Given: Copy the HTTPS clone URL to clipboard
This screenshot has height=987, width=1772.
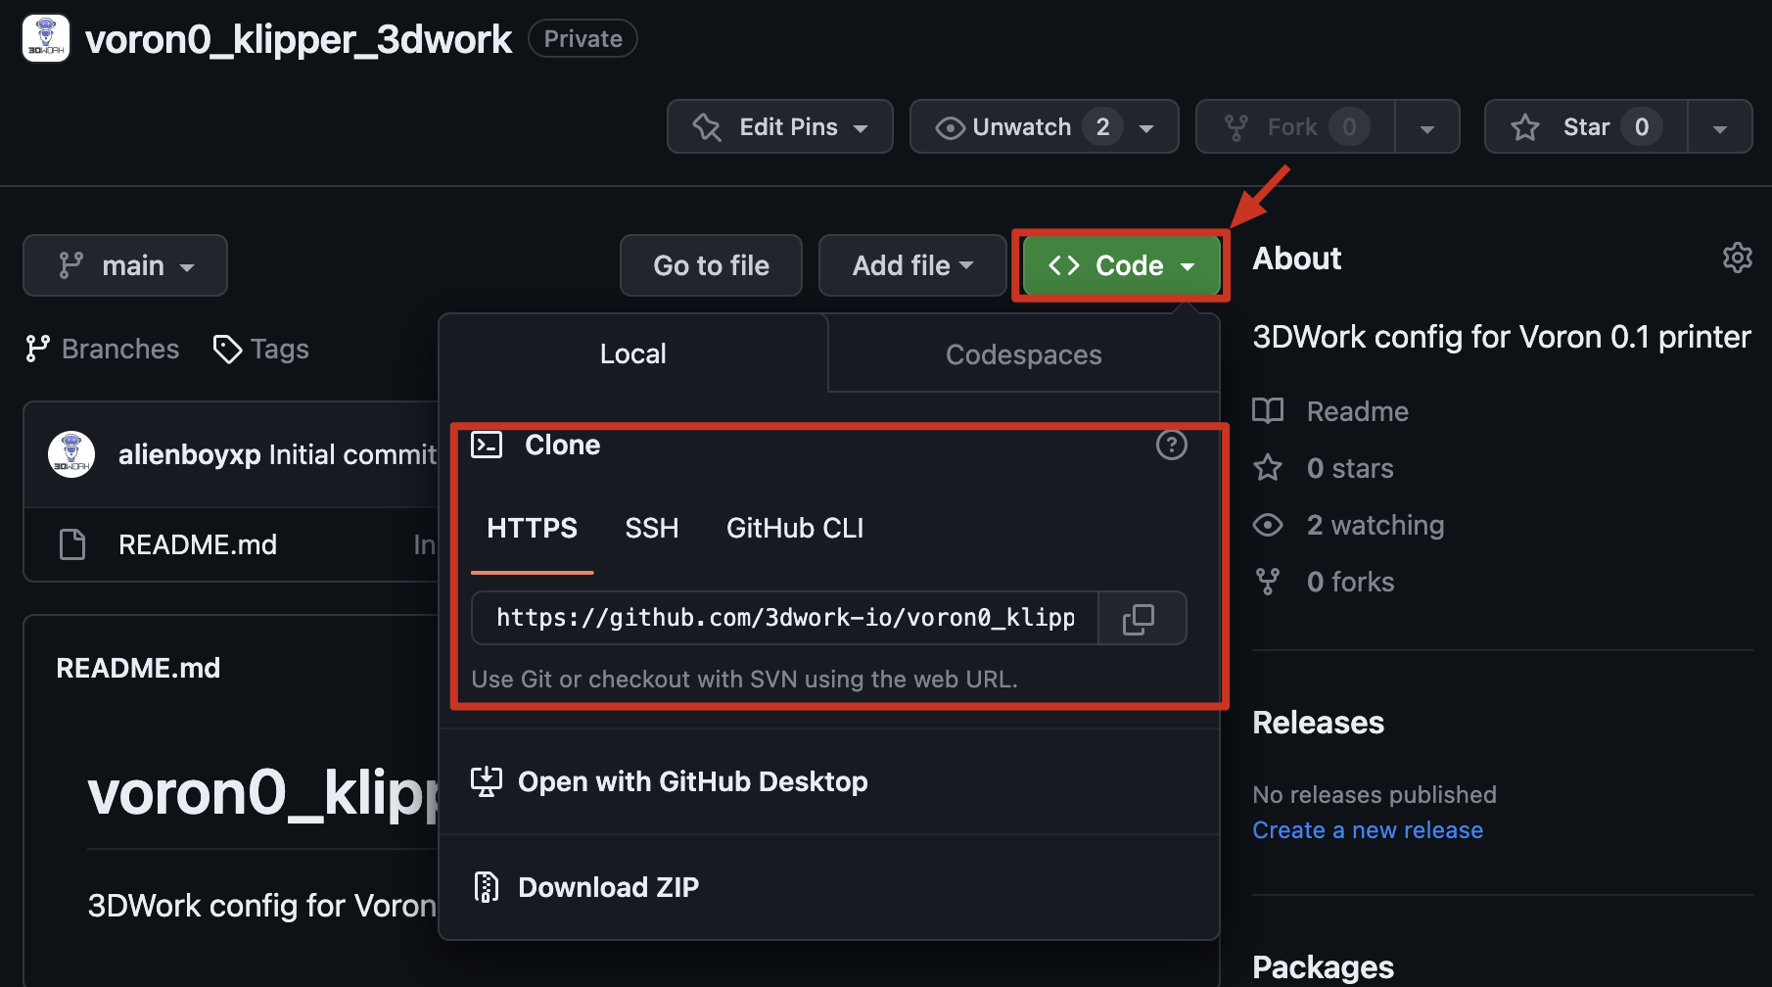Looking at the screenshot, I should [x=1140, y=618].
